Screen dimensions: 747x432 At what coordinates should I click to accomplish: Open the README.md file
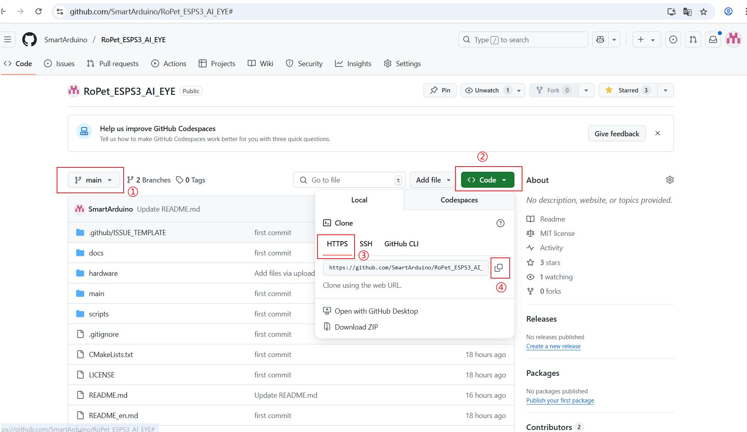[108, 395]
